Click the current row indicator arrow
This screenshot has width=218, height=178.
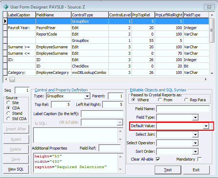(5, 21)
